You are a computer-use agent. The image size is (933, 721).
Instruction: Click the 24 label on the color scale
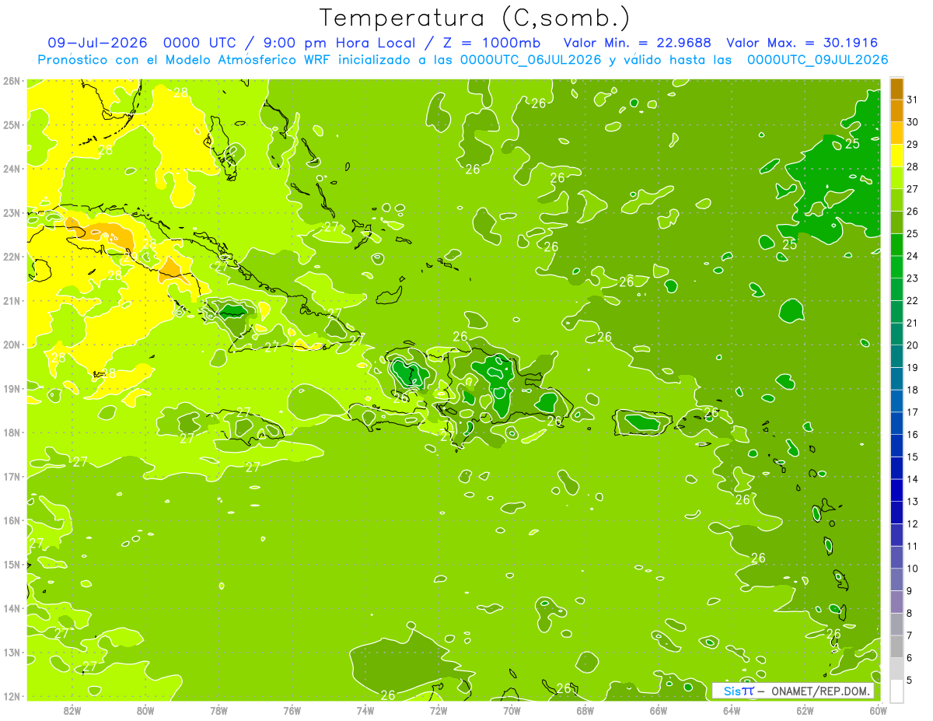point(912,256)
